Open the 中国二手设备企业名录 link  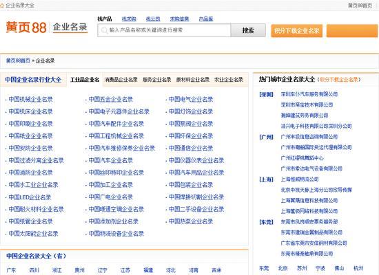[196, 209]
